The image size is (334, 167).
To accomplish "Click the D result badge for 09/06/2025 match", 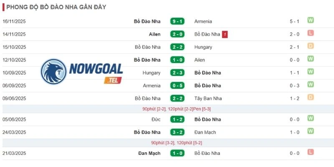I will click(x=310, y=97).
